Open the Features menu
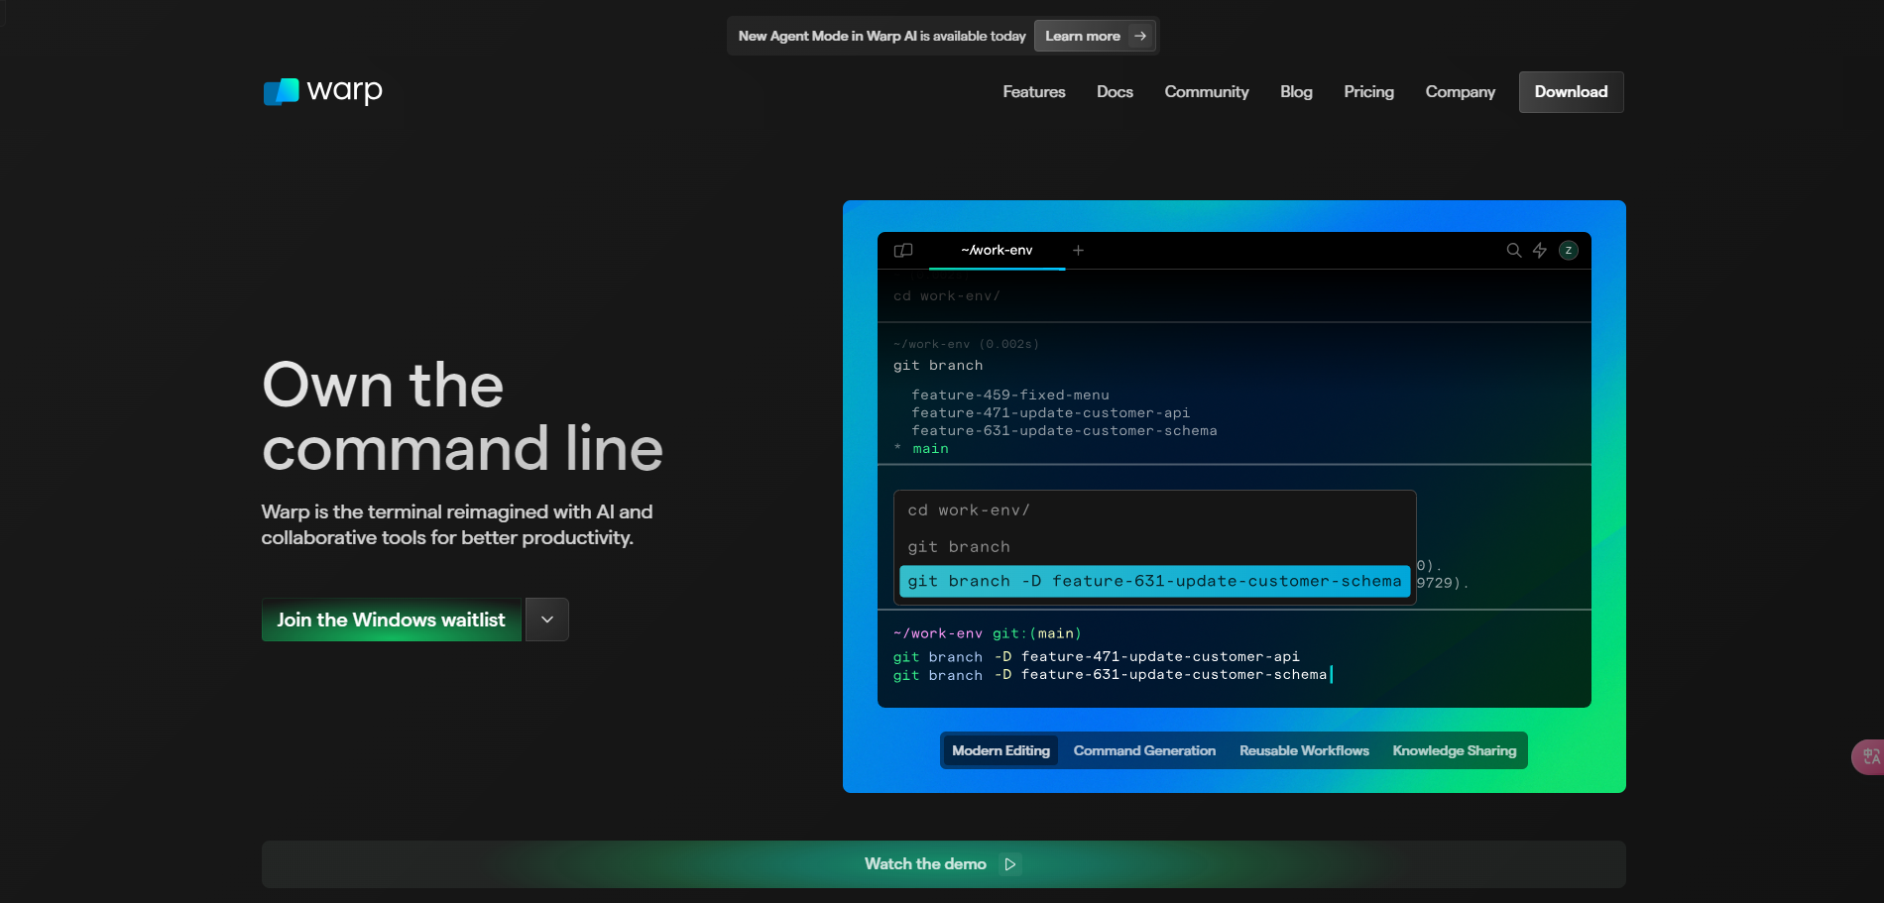1884x903 pixels. pos(1034,92)
